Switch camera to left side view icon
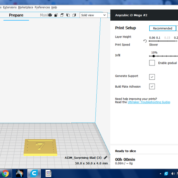 (68, 15)
